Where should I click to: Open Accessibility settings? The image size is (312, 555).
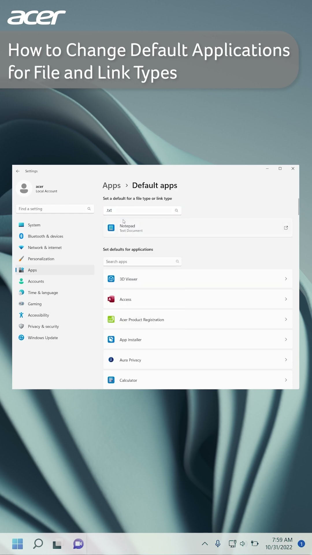coord(55,315)
